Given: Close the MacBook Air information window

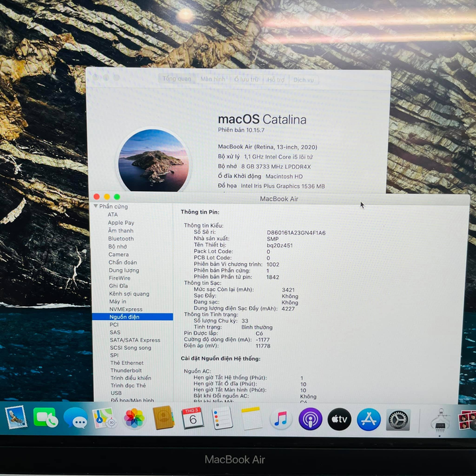Looking at the screenshot, I should tap(97, 197).
